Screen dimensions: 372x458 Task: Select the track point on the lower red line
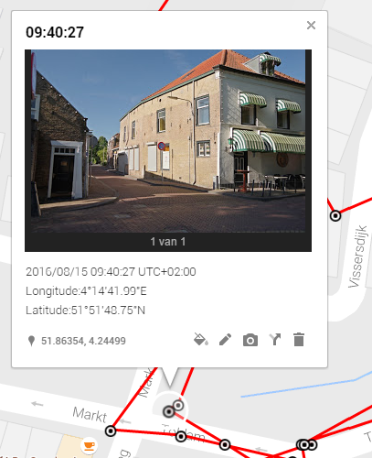(225, 444)
